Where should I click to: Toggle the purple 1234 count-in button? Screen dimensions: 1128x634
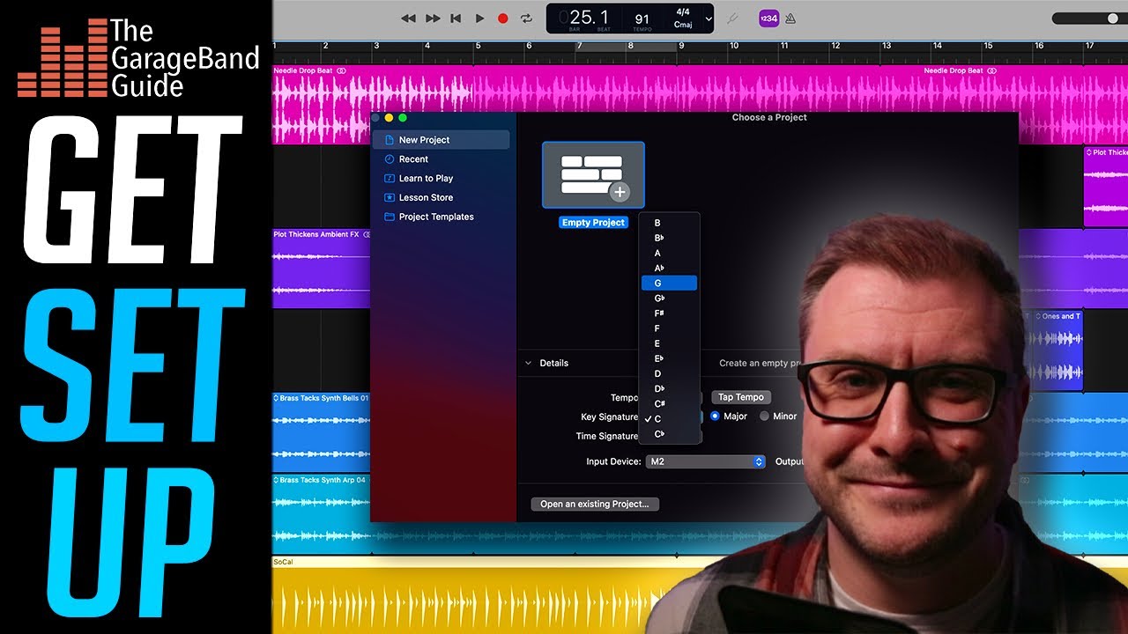pos(768,18)
